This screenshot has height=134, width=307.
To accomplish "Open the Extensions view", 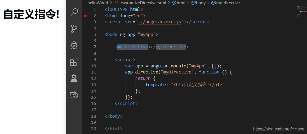I will pos(74,62).
